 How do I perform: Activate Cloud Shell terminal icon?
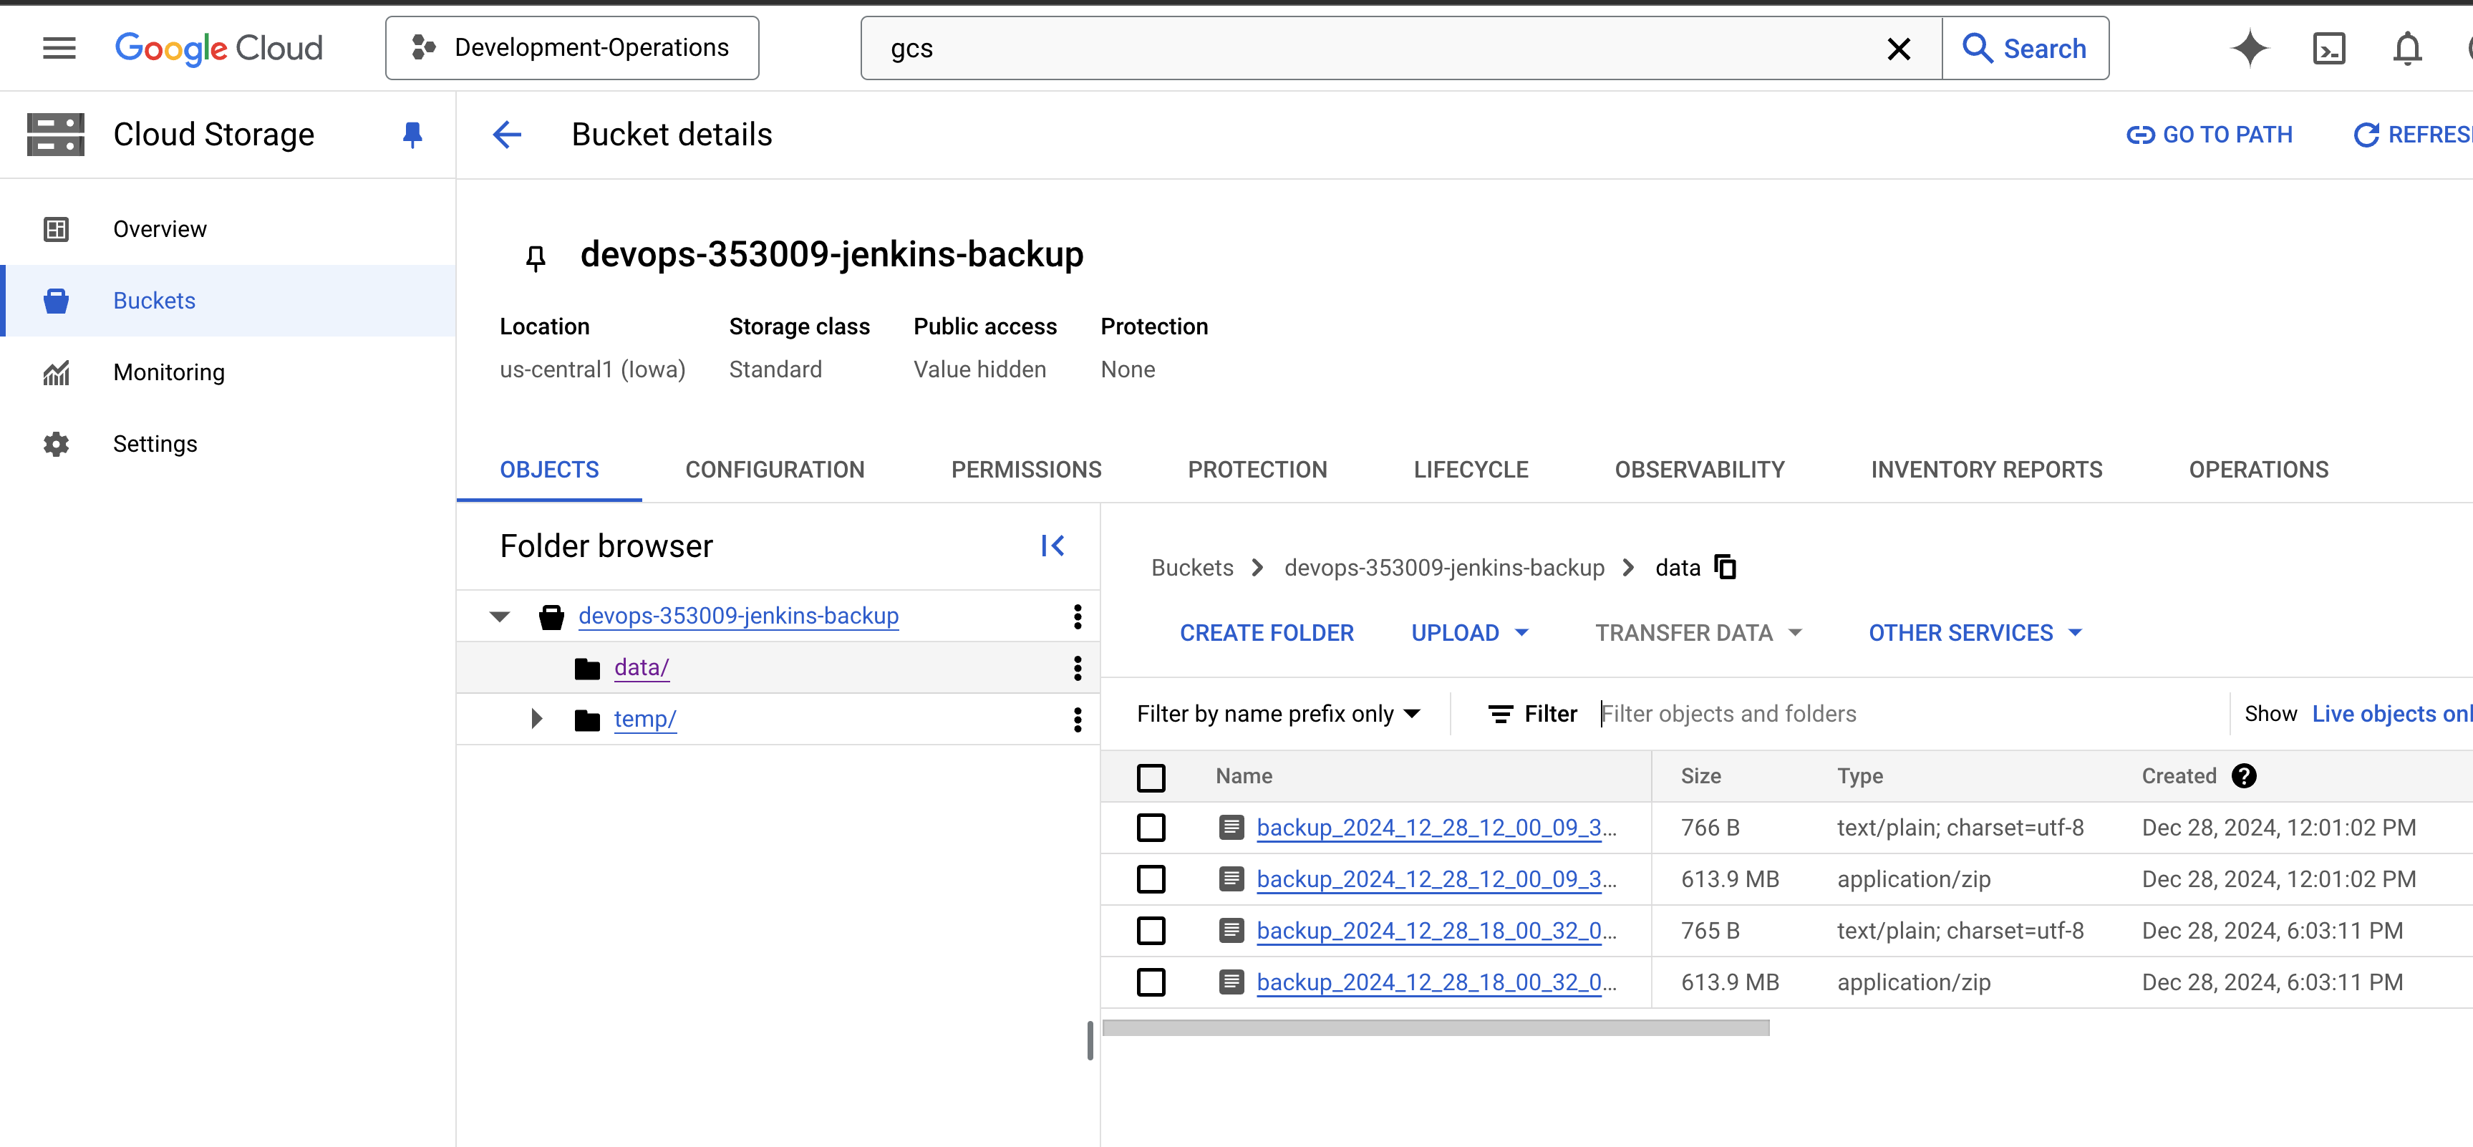[x=2329, y=48]
